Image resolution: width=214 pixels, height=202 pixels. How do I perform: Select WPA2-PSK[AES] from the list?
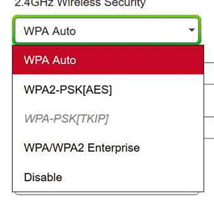pos(108,90)
